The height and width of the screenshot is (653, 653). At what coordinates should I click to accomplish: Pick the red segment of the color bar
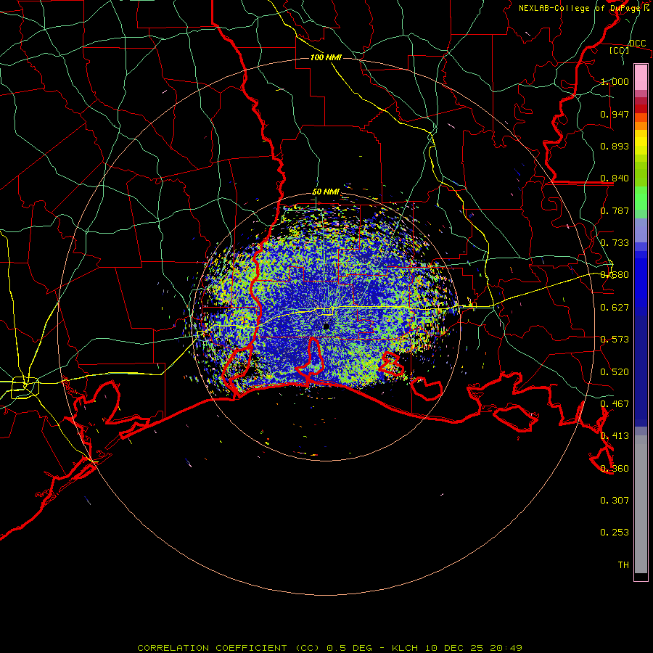[641, 109]
